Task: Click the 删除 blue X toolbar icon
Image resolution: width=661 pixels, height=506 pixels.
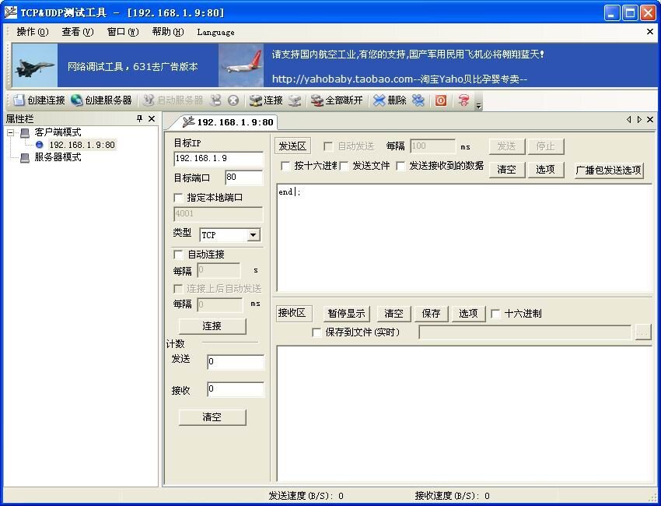Action: 379,100
